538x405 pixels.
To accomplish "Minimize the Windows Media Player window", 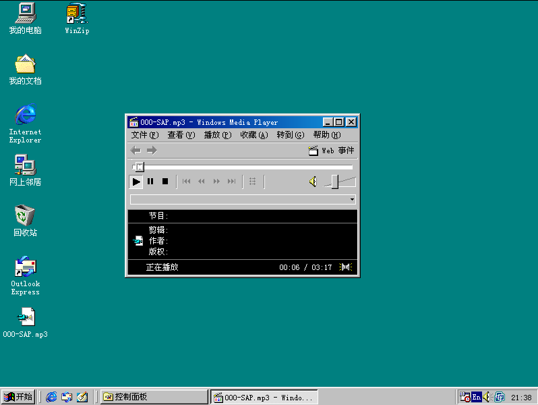I will [328, 122].
